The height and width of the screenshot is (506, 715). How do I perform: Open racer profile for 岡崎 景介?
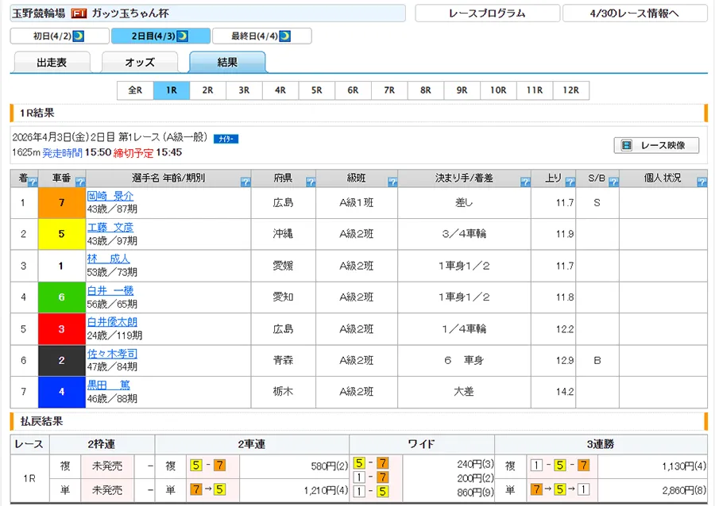(110, 196)
